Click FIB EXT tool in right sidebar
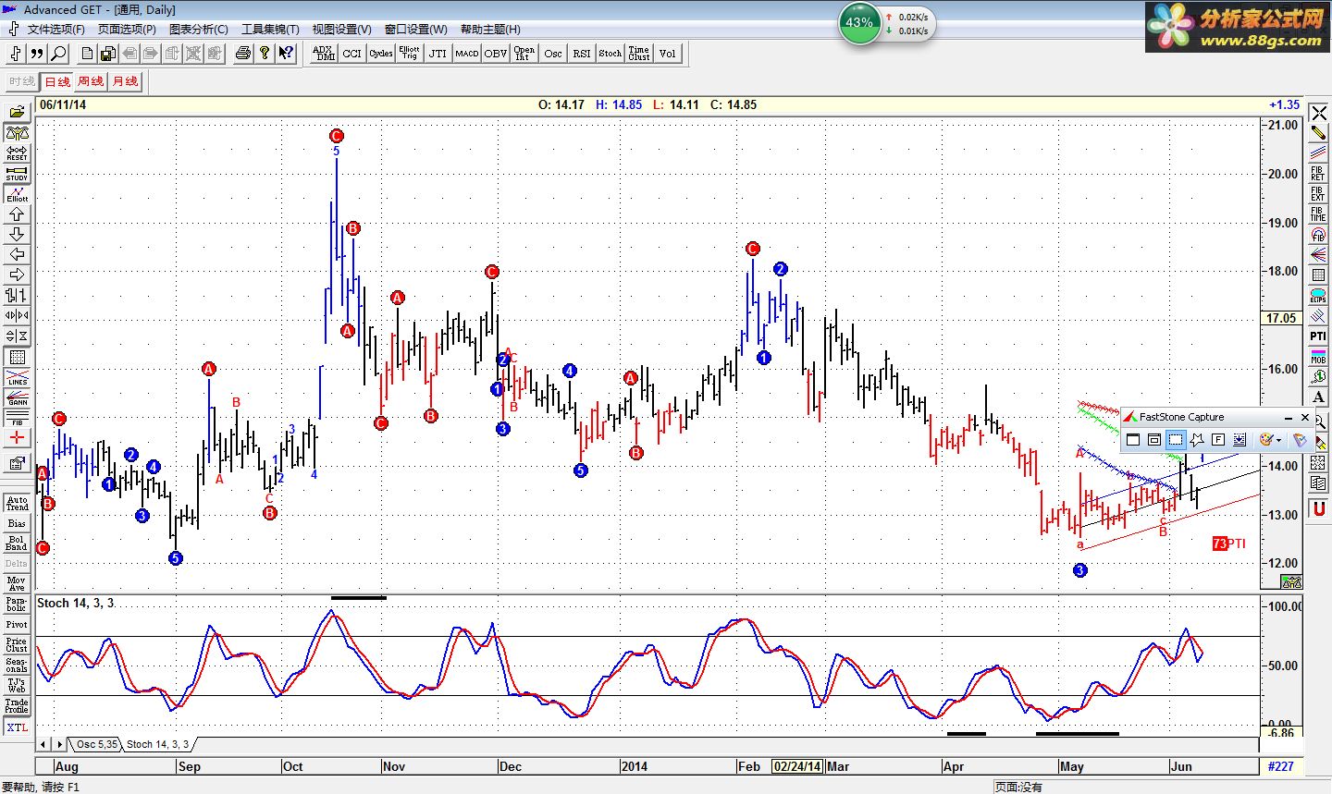This screenshot has height=794, width=1332. [x=1318, y=193]
